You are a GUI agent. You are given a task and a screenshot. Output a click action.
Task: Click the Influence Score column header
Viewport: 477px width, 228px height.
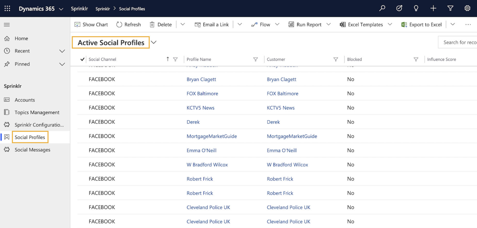[x=442, y=59]
